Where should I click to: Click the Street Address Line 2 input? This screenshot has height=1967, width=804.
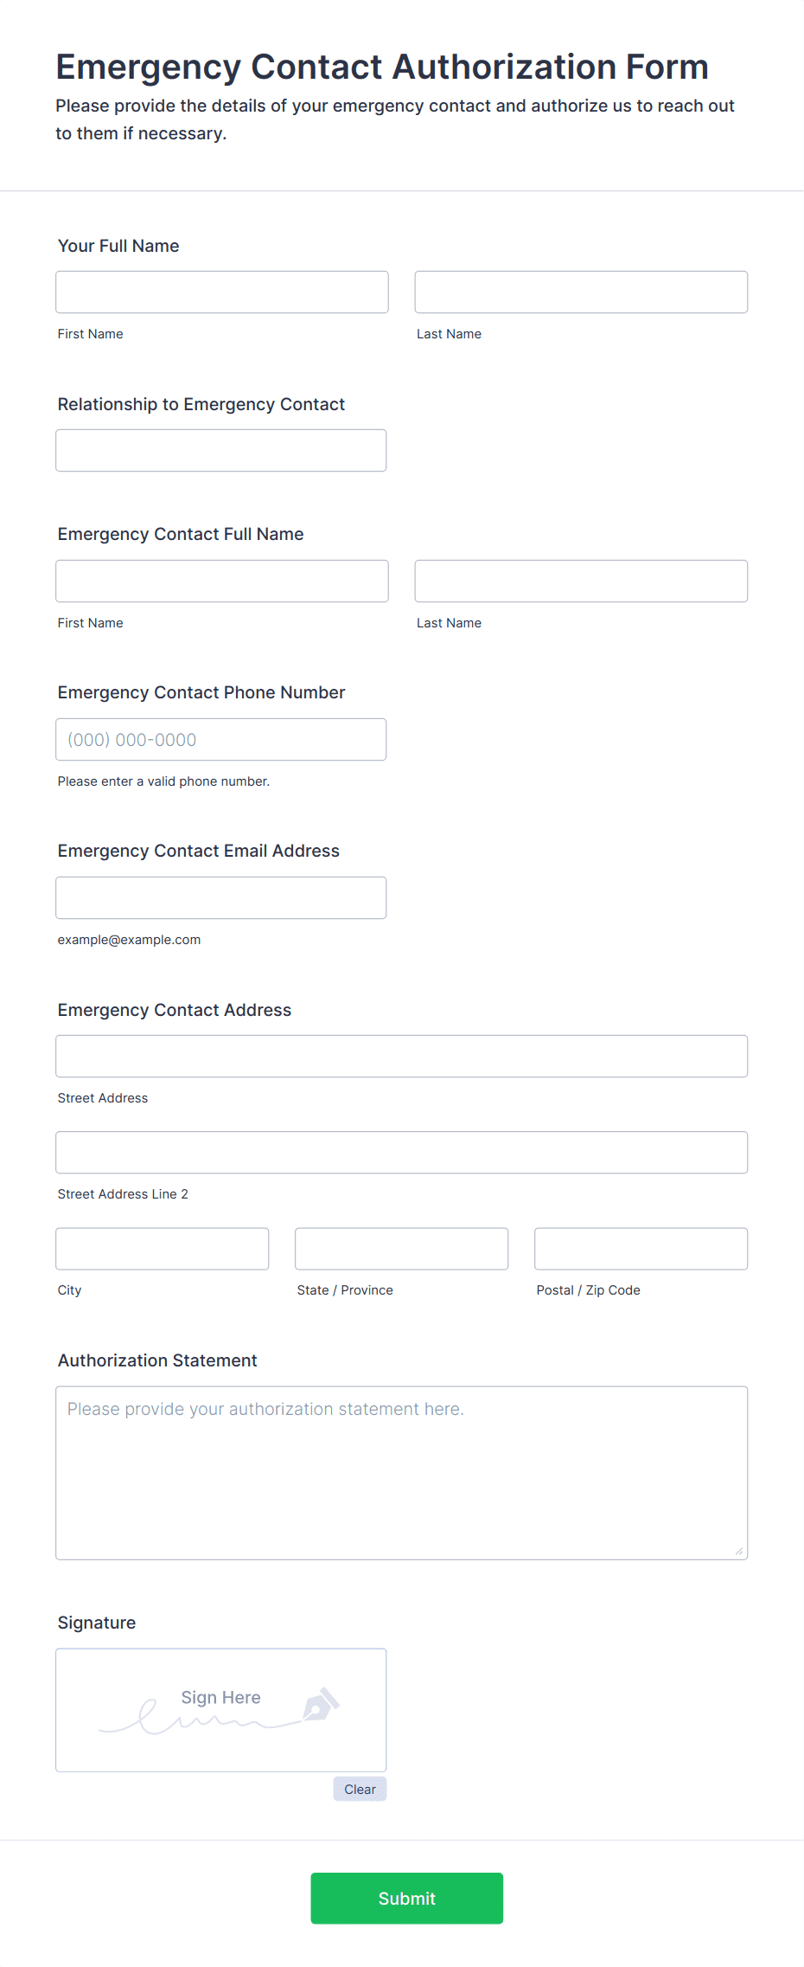402,1152
